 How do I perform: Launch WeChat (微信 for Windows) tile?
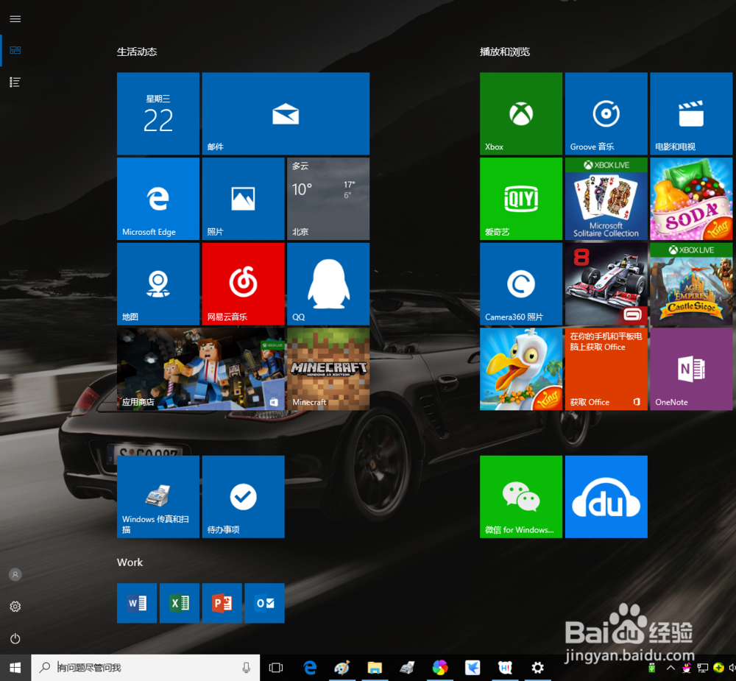tap(521, 497)
